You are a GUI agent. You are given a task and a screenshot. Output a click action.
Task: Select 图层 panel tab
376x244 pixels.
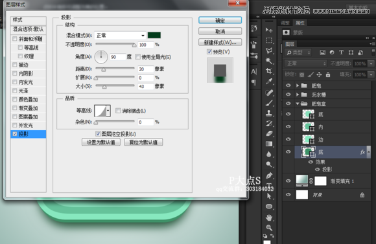290,44
